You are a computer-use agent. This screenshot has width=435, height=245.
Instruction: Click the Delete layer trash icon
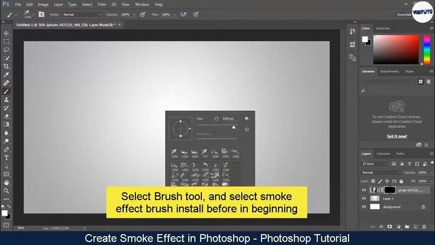click(424, 227)
